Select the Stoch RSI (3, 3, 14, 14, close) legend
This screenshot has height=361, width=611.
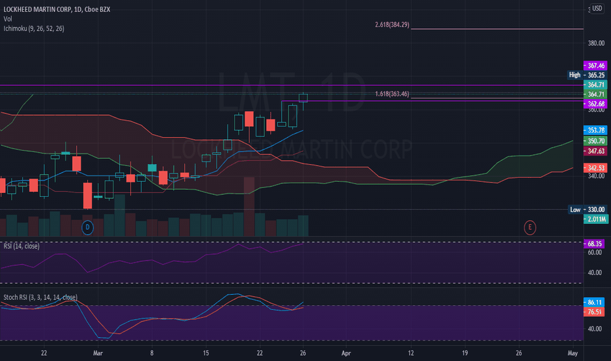tap(41, 297)
